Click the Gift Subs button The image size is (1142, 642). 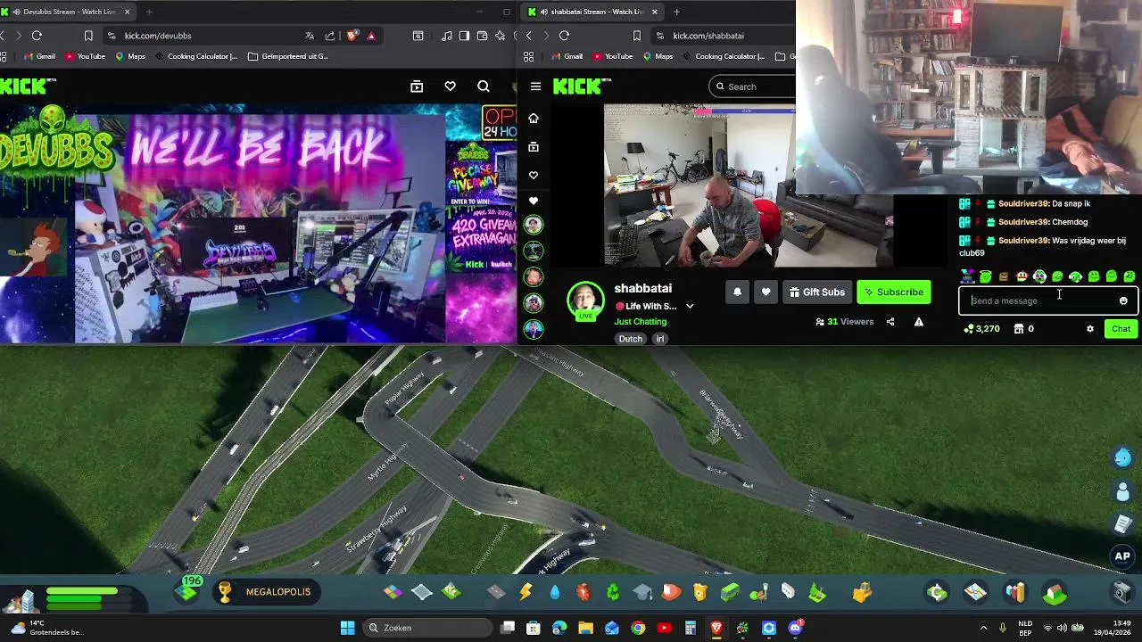(x=817, y=292)
